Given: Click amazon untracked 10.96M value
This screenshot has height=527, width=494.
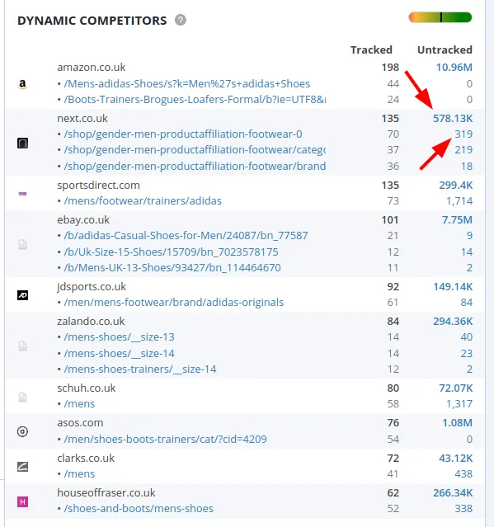Looking at the screenshot, I should tap(454, 68).
